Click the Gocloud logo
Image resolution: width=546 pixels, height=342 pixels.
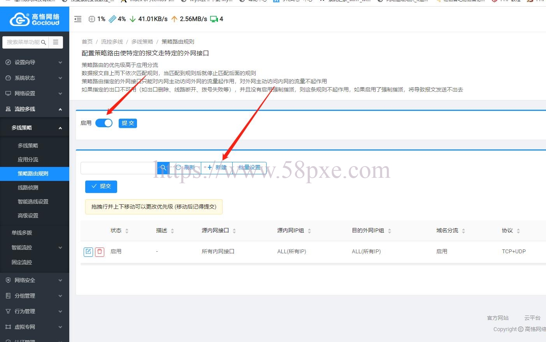[35, 19]
